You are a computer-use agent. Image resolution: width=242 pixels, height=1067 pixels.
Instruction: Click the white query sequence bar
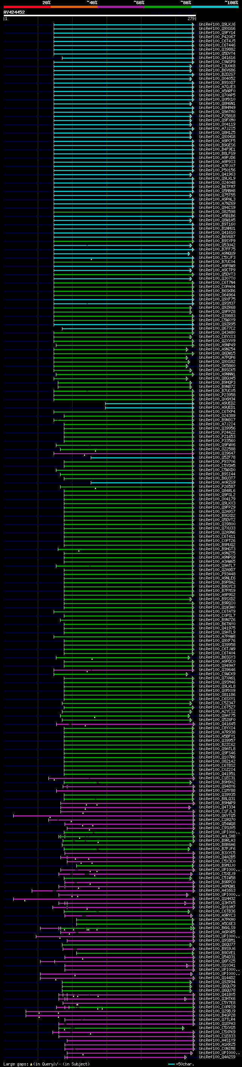point(100,15)
